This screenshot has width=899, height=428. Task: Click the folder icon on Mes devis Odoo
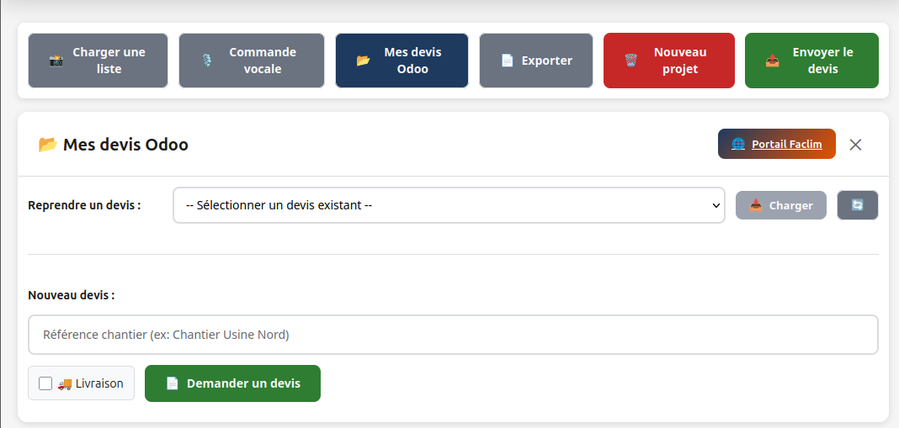coord(363,61)
